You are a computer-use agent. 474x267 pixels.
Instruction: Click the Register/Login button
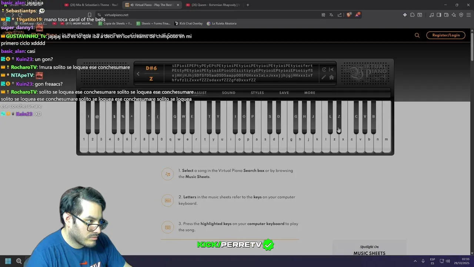[x=446, y=35]
